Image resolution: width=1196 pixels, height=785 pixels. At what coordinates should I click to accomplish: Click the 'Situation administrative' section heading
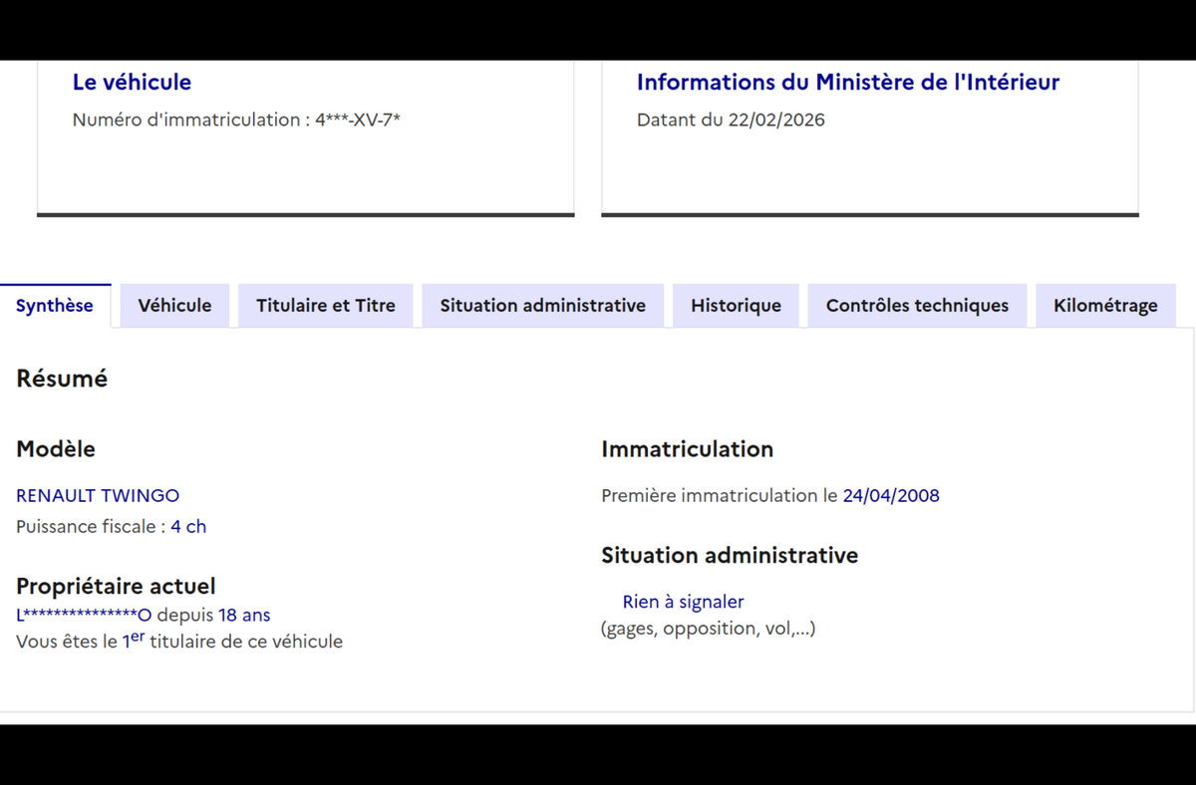tap(730, 555)
